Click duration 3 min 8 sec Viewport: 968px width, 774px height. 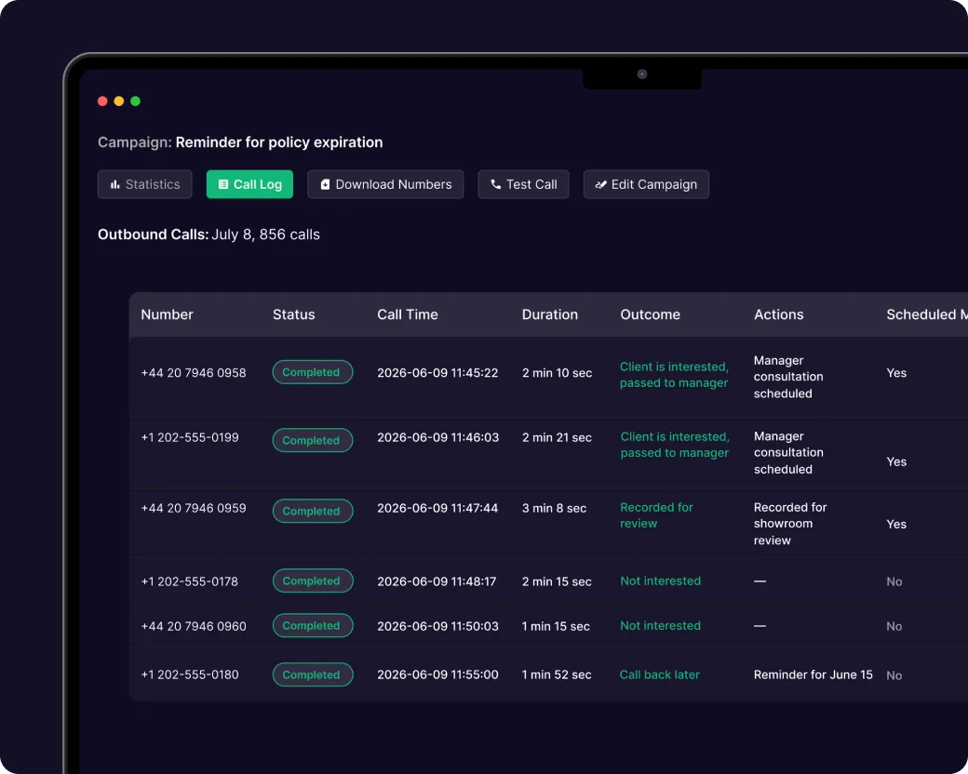(x=554, y=508)
